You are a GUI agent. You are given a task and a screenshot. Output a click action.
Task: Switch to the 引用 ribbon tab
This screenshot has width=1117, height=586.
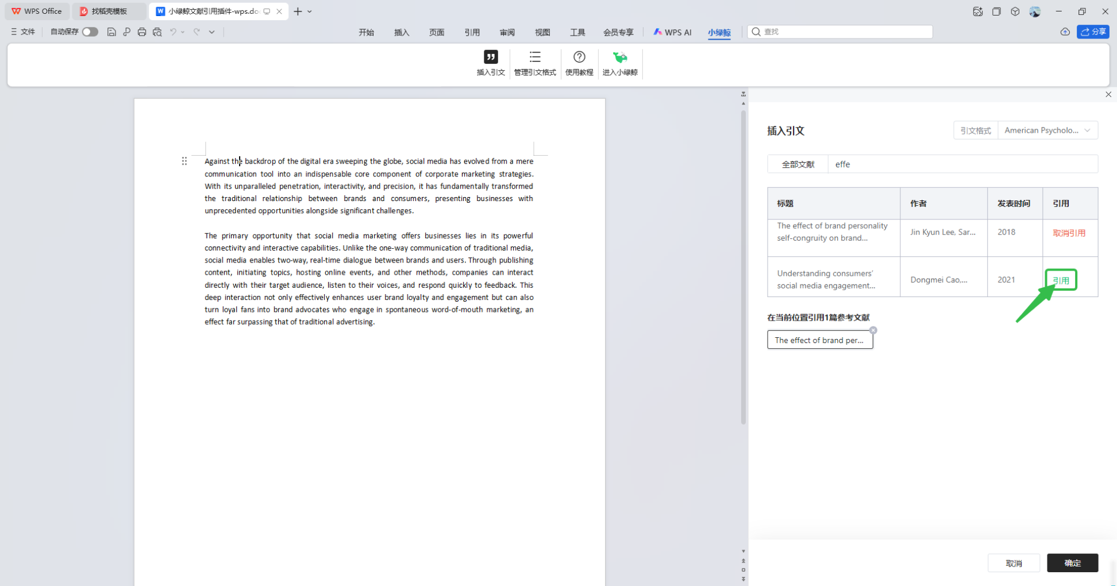[x=472, y=33]
